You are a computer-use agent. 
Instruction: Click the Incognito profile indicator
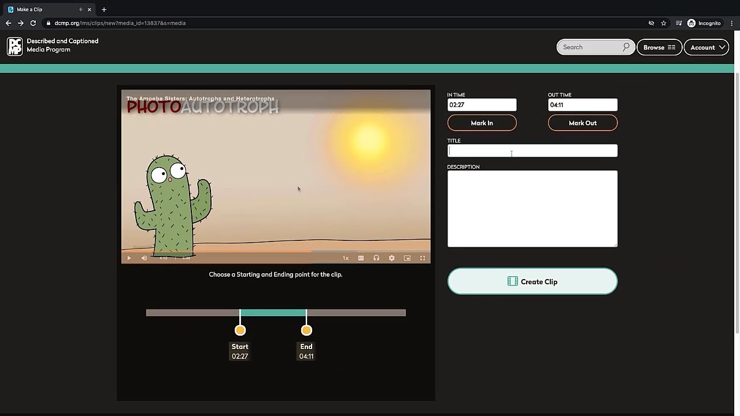(704, 23)
